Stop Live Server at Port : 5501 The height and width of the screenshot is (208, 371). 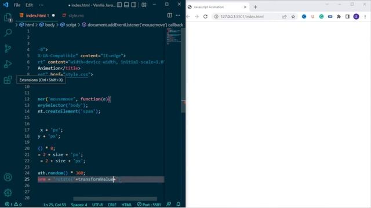pyautogui.click(x=149, y=205)
